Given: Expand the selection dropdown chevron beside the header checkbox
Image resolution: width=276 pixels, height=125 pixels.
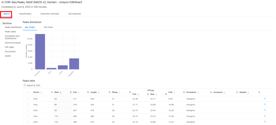Looking at the screenshot, I should coord(30,92).
